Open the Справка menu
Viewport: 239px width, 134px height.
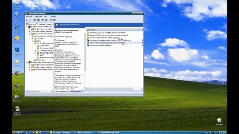(x=53, y=16)
